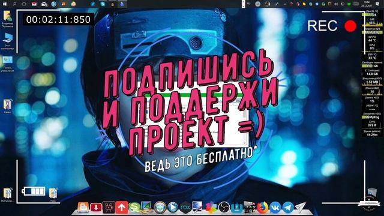Open Task View from the taskbar
384x216 pixels.
pyautogui.click(x=24, y=4)
